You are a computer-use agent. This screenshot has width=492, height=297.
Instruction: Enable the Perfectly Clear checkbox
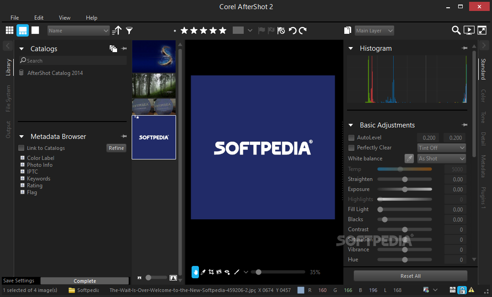pyautogui.click(x=352, y=148)
